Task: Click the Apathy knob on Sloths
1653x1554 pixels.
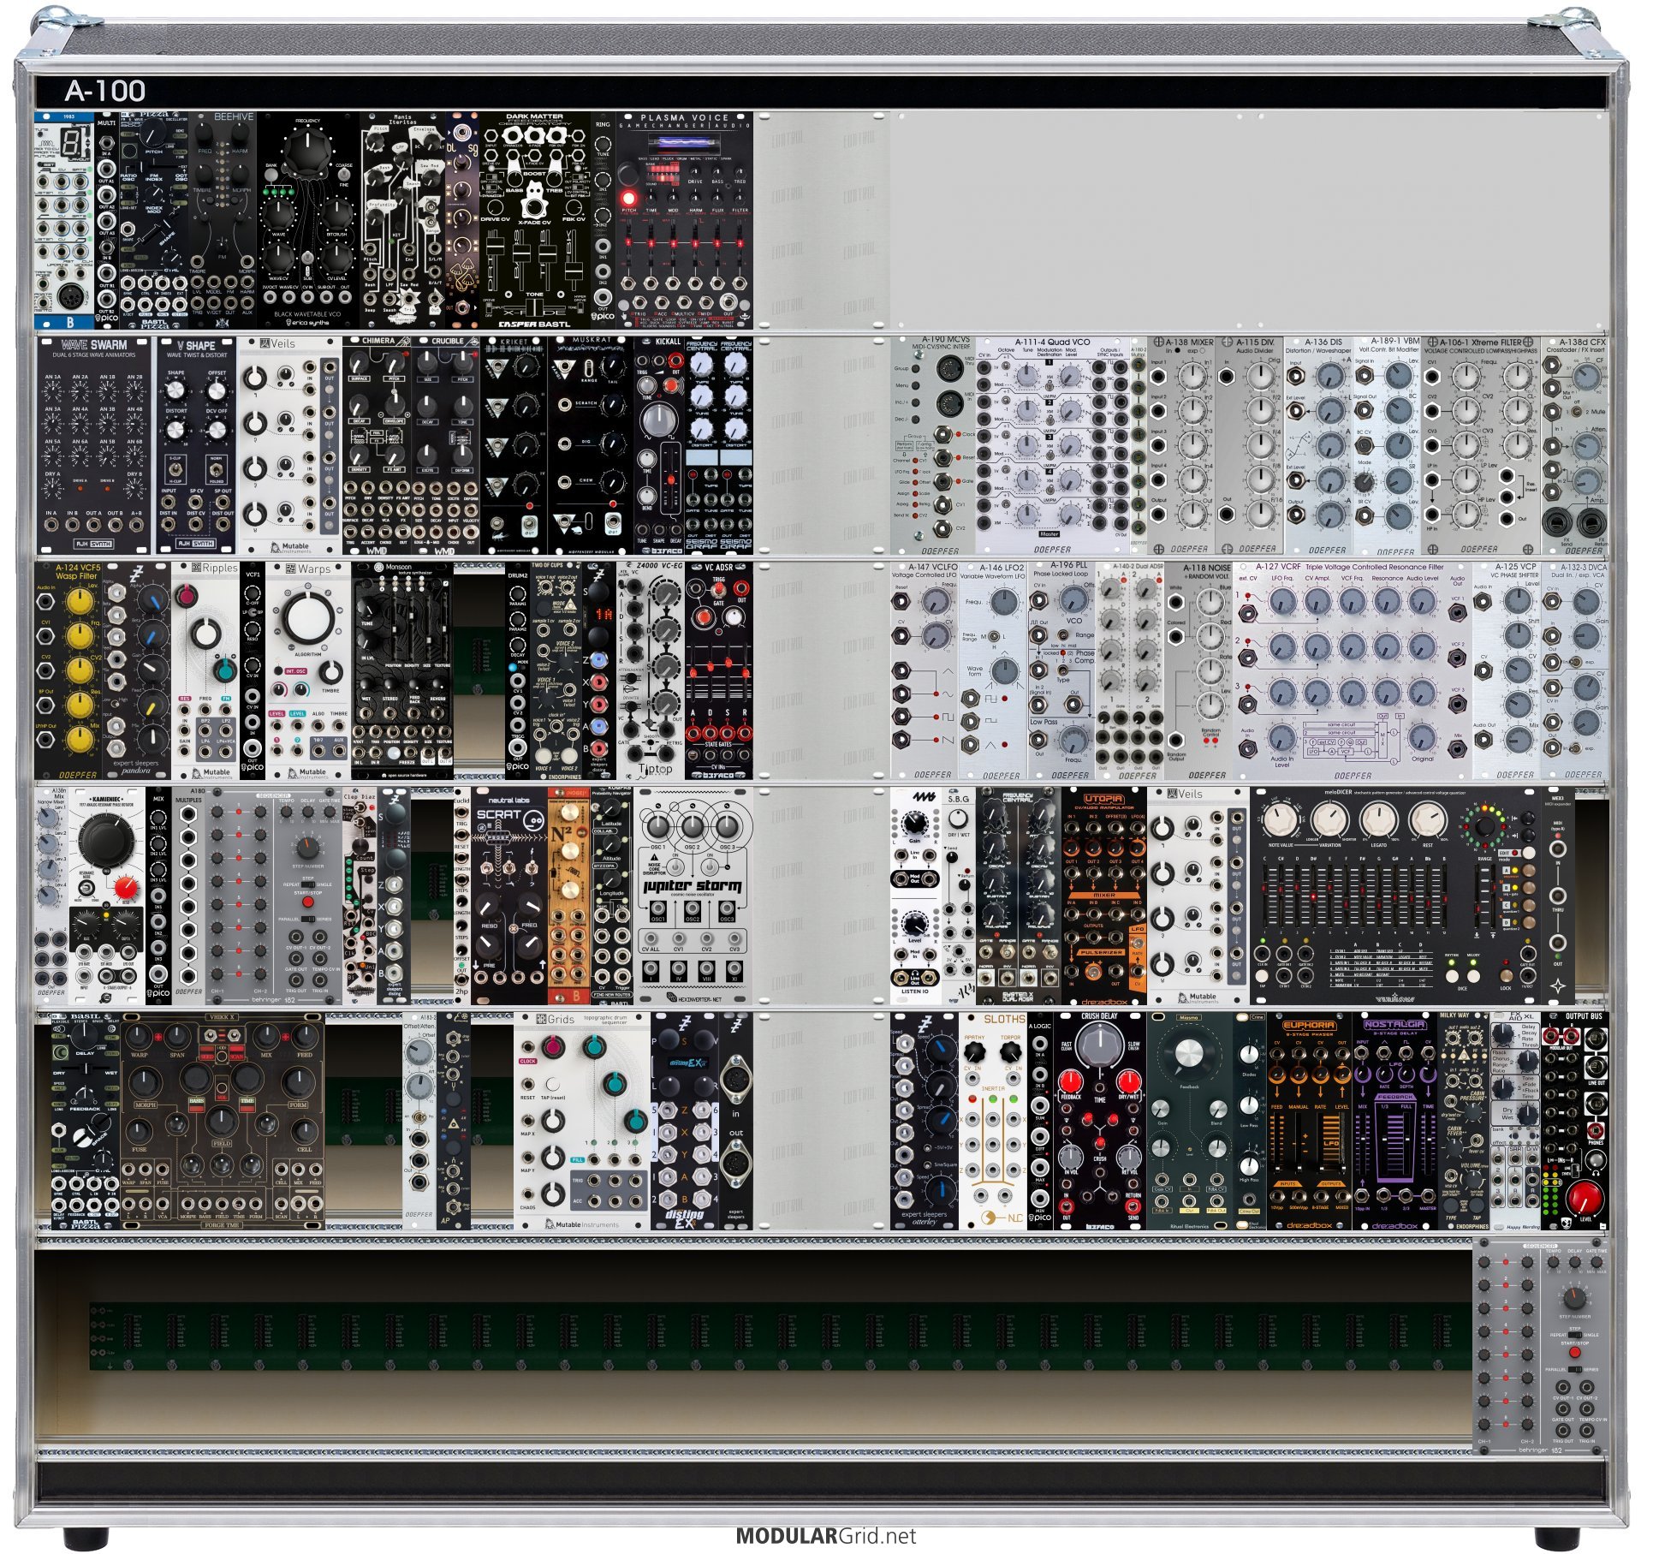Action: (x=973, y=1052)
